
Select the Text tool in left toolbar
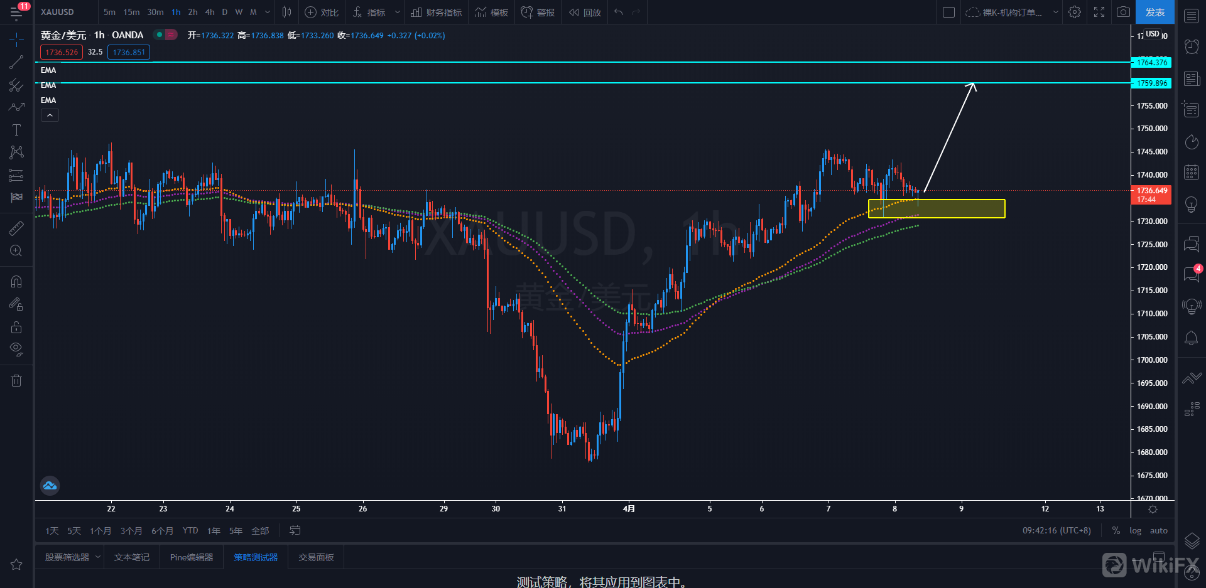[16, 130]
